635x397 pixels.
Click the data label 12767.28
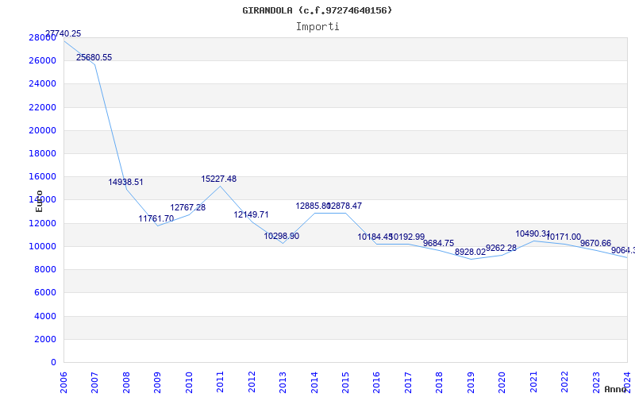(x=188, y=207)
